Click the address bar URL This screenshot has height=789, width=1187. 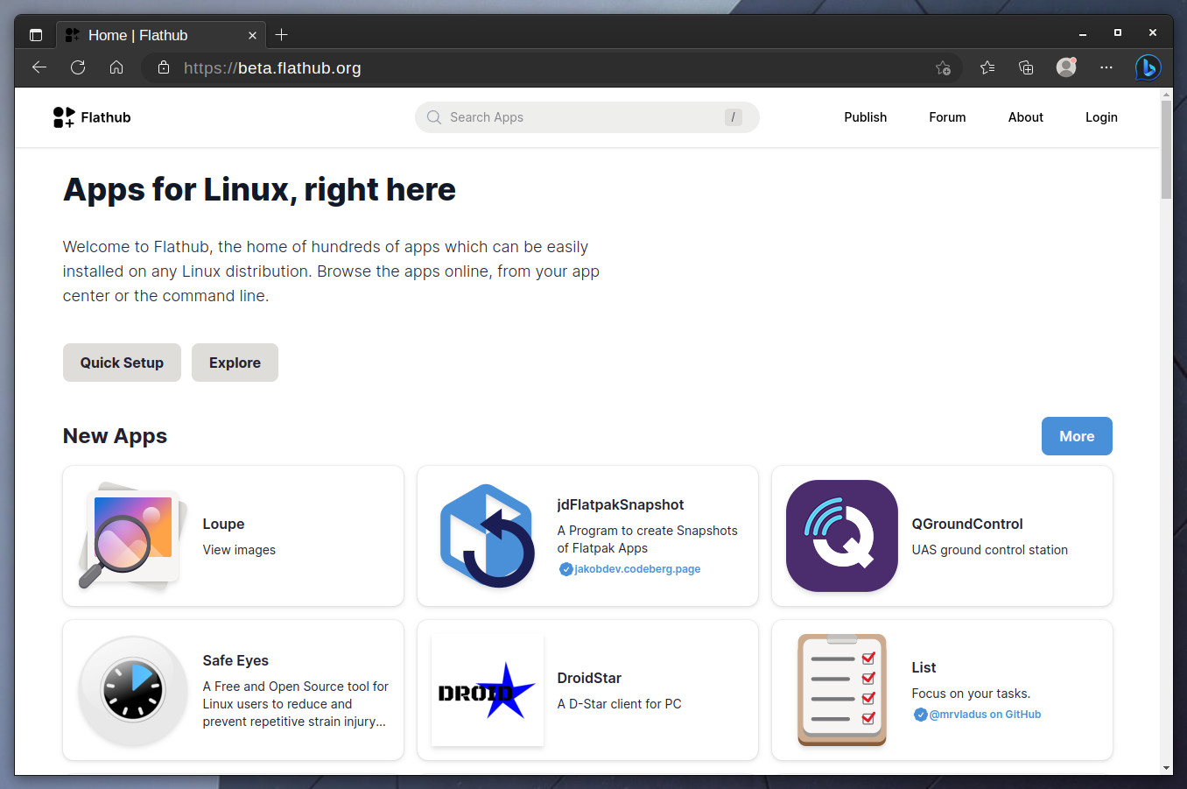[x=272, y=68]
